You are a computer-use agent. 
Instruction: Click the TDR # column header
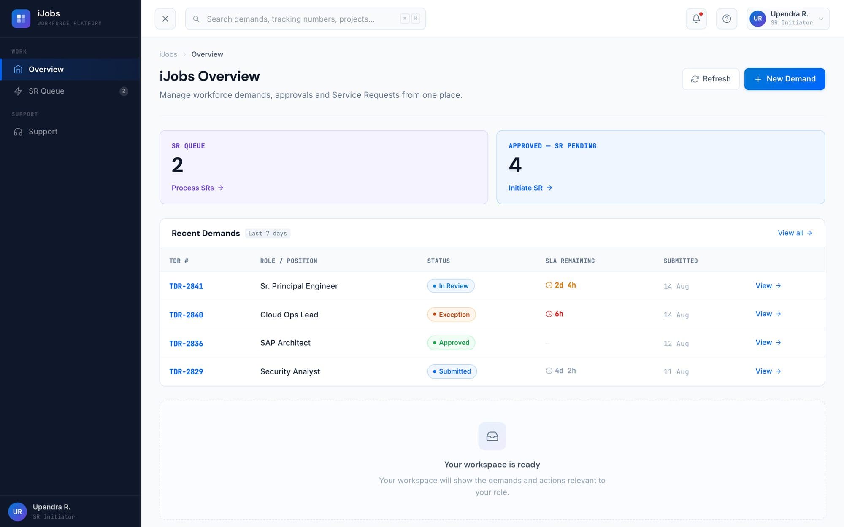coord(179,261)
